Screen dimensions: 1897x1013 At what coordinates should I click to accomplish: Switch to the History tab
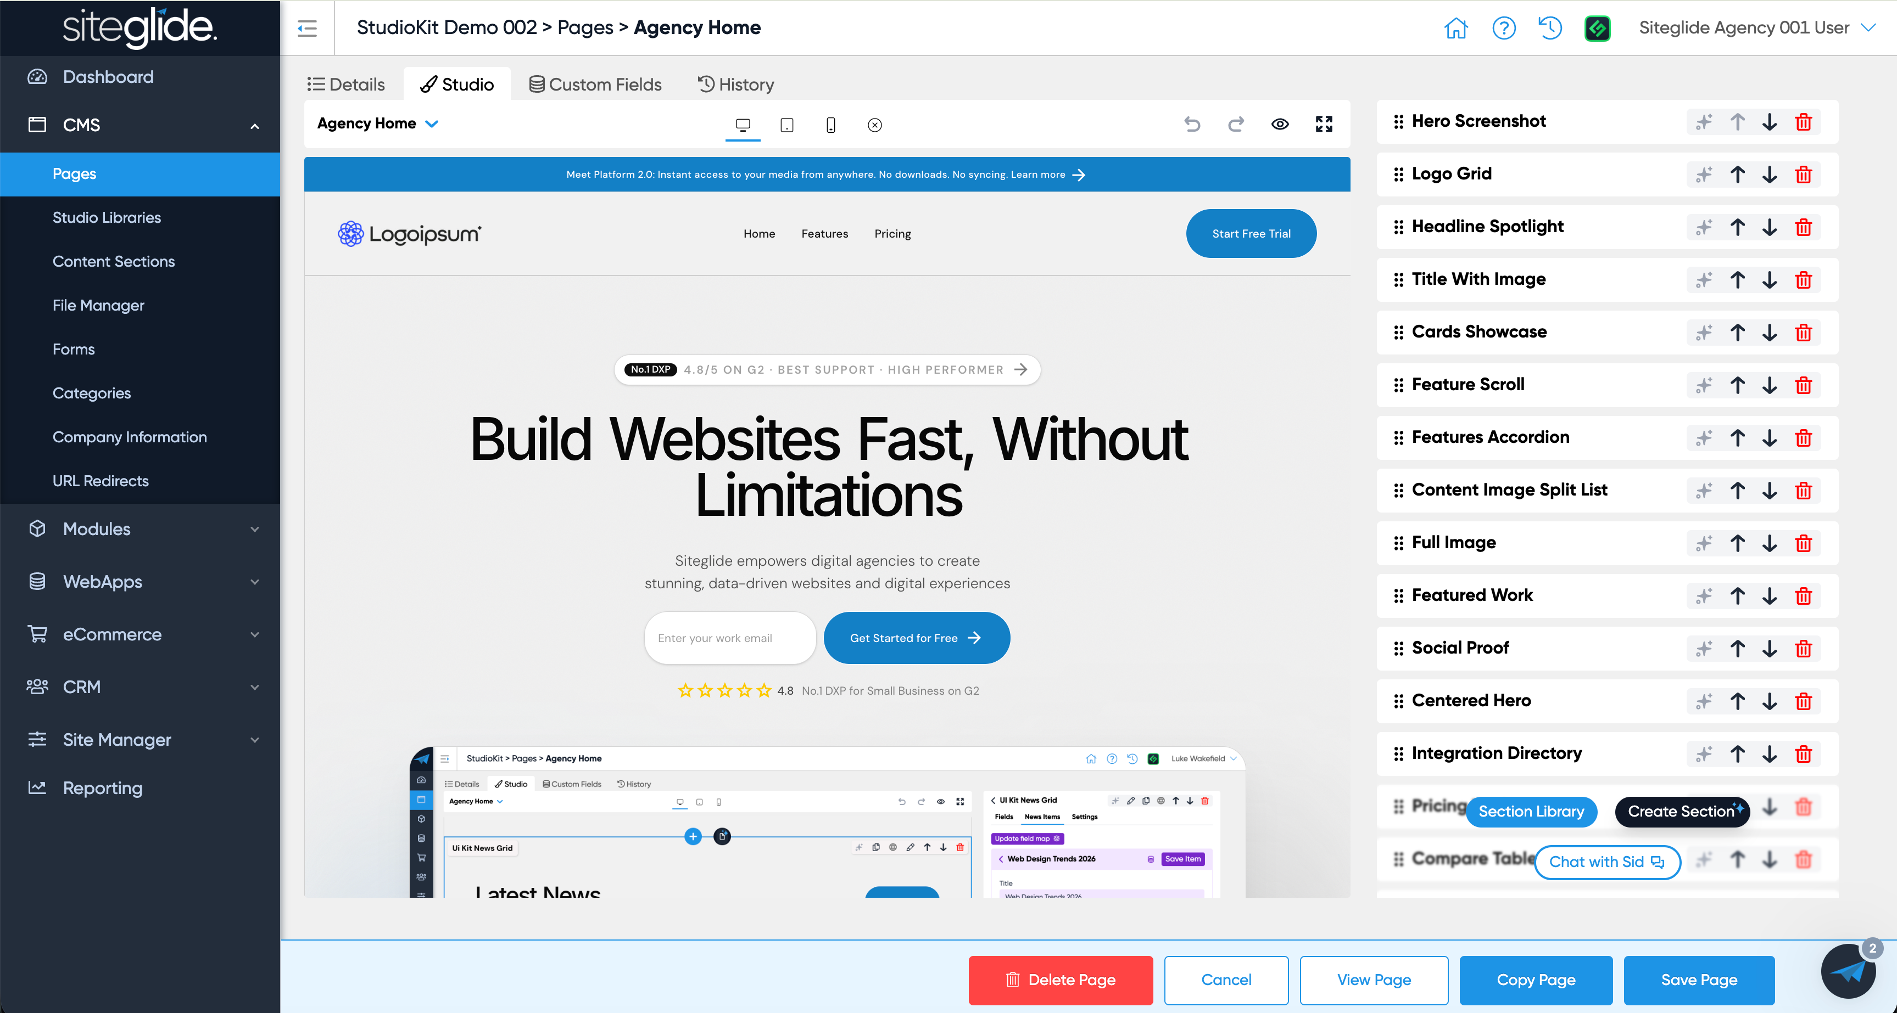735,85
